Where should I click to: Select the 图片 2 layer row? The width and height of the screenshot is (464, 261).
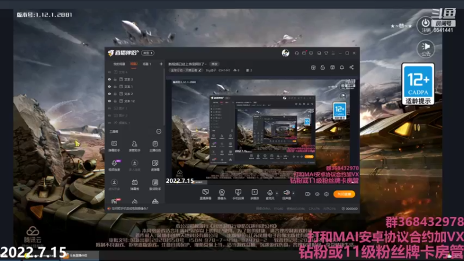(135, 115)
